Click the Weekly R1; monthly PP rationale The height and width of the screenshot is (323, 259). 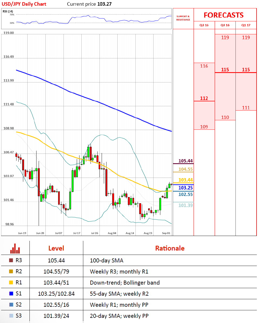[x=119, y=305]
